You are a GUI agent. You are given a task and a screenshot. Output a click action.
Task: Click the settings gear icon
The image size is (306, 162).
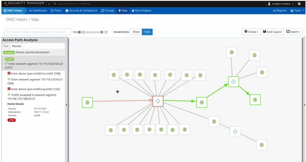tap(299, 4)
